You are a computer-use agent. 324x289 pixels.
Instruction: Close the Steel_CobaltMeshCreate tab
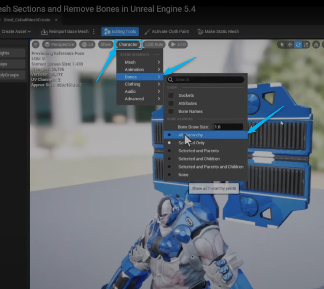(x=56, y=20)
